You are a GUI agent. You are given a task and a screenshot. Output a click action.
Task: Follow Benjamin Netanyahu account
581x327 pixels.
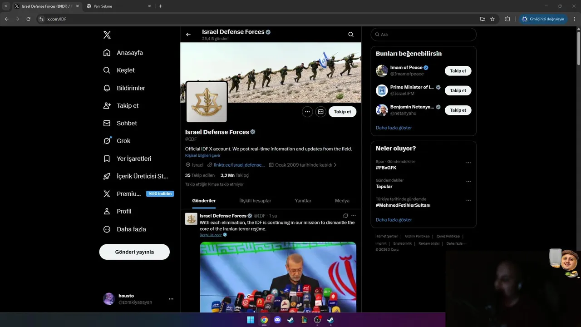[x=458, y=110]
